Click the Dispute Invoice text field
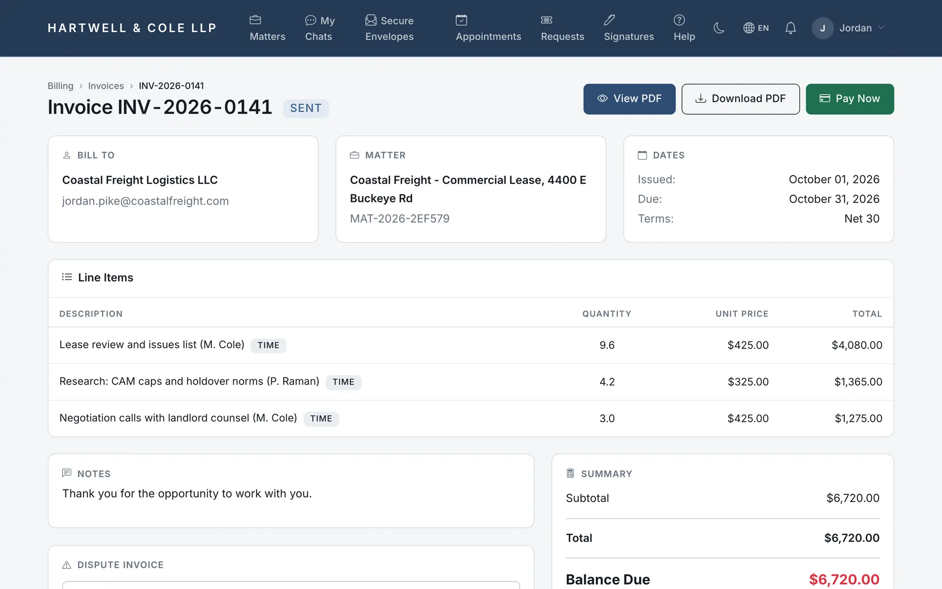 (x=291, y=585)
